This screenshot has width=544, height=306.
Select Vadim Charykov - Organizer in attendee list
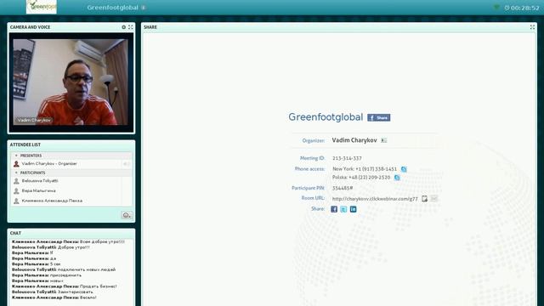[71, 164]
